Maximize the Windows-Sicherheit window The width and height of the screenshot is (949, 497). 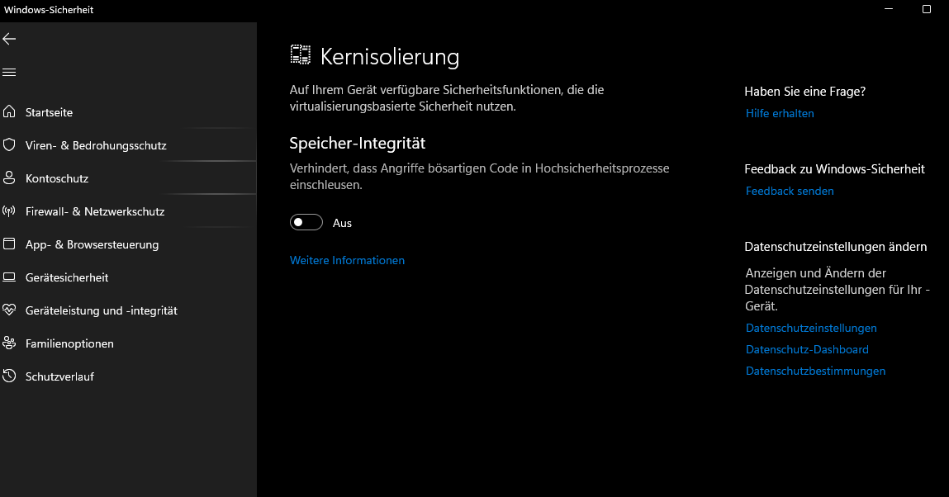(926, 9)
